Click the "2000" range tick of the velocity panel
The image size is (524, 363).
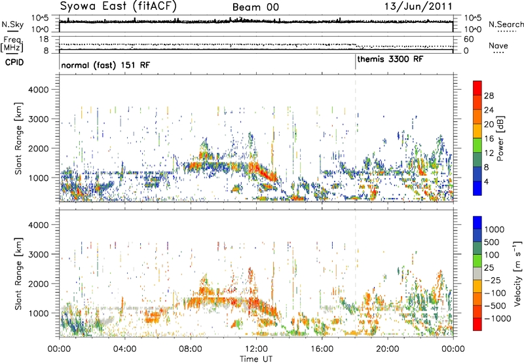[39, 284]
